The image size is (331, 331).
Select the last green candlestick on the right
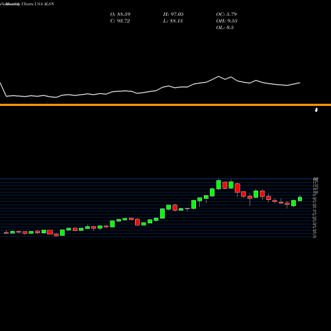(300, 199)
